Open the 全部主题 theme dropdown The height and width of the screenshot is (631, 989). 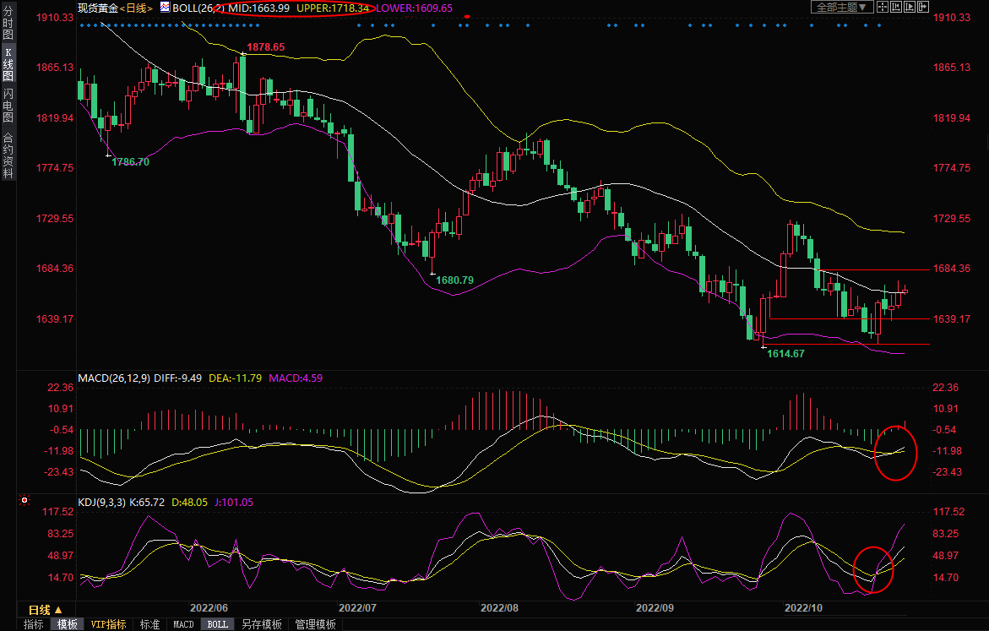[x=841, y=8]
